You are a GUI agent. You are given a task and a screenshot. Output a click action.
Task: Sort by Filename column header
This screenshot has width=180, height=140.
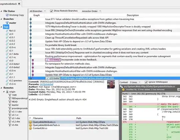pyautogui.click(x=38, y=118)
